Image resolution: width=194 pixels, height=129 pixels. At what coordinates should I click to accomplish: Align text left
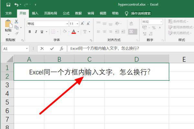99,32
